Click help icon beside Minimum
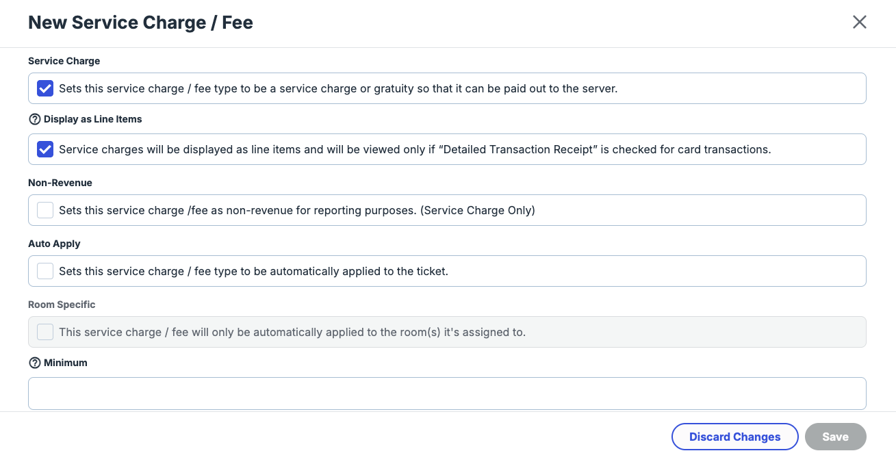Image resolution: width=896 pixels, height=464 pixels. (x=35, y=363)
